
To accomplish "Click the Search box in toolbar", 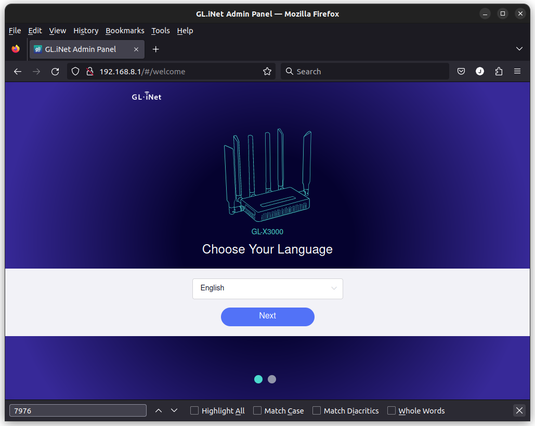I will (365, 72).
